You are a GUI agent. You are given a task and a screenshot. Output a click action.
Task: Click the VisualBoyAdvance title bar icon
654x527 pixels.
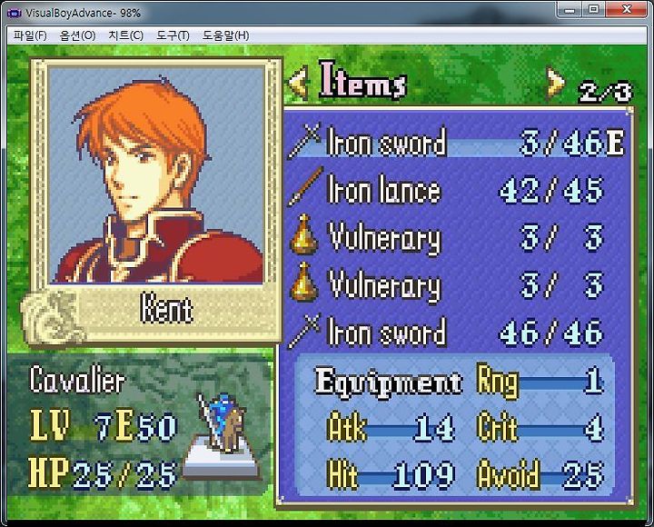[x=15, y=13]
